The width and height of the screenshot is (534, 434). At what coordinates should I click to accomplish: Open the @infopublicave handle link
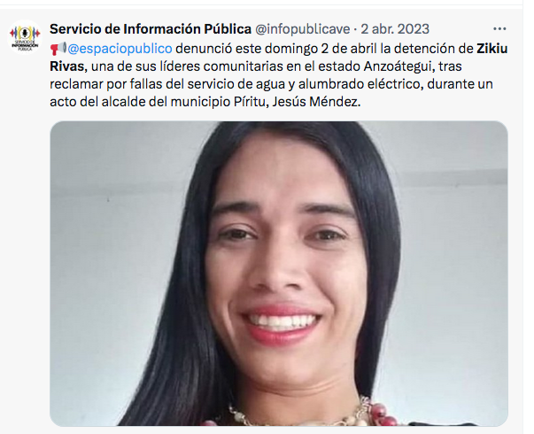coord(302,29)
